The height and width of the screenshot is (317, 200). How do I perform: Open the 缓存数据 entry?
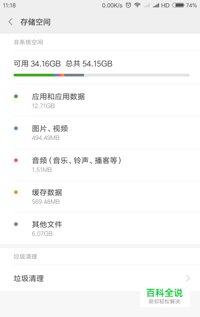pyautogui.click(x=100, y=196)
